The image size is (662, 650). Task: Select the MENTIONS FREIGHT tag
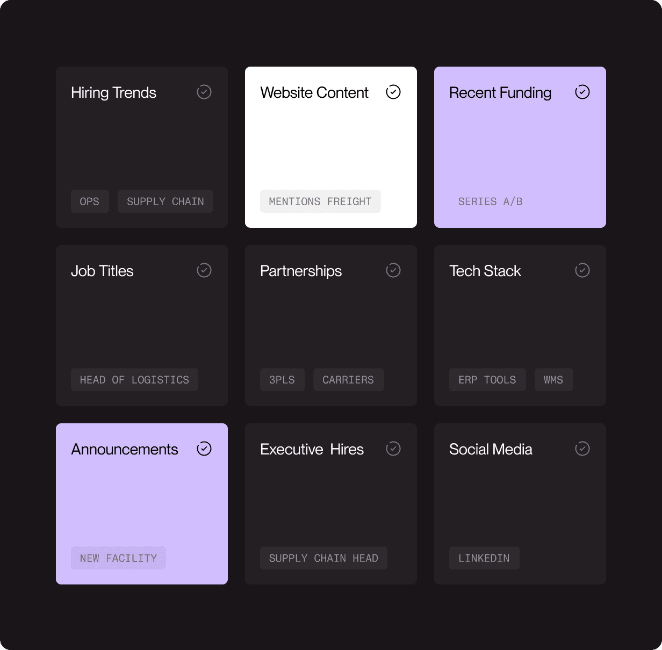320,201
